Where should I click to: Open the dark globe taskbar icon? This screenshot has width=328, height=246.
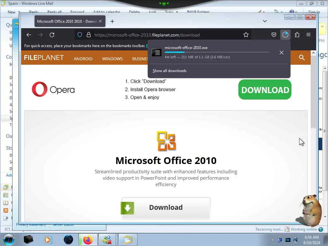tap(68, 240)
